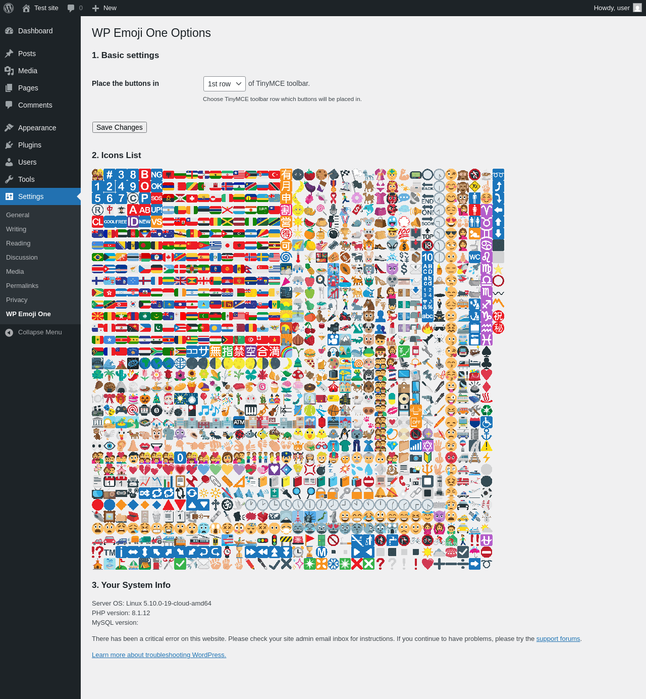Click the Pisces zodiac emoji
This screenshot has width=646, height=699.
point(487,339)
